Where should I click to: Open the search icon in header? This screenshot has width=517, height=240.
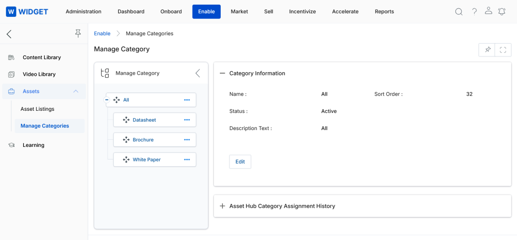[x=459, y=12]
